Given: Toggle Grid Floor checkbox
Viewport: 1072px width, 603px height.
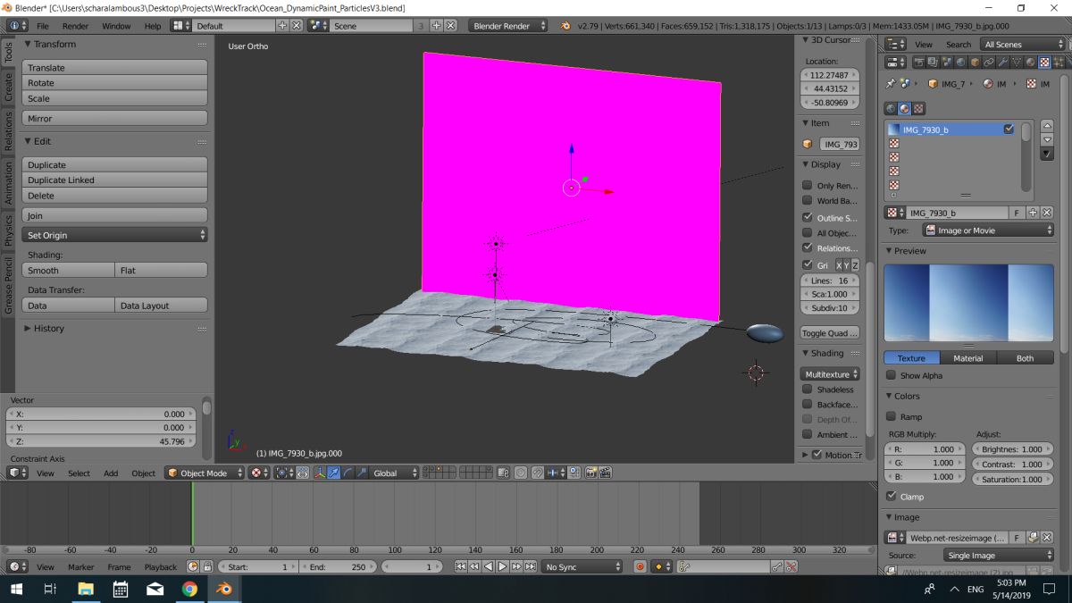Looking at the screenshot, I should (x=808, y=265).
